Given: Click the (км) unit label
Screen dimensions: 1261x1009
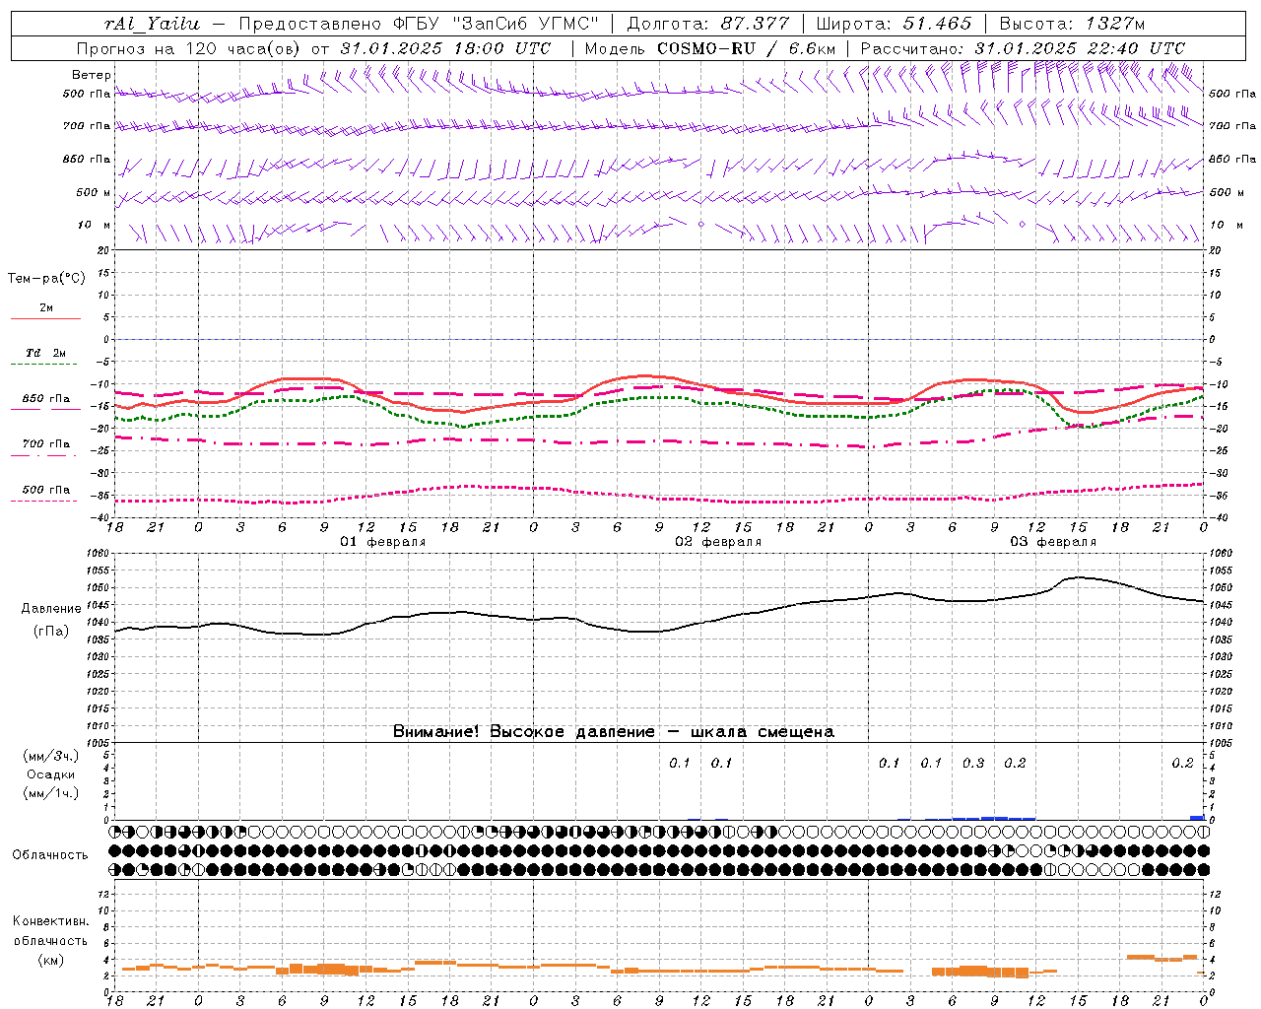Looking at the screenshot, I should [50, 960].
